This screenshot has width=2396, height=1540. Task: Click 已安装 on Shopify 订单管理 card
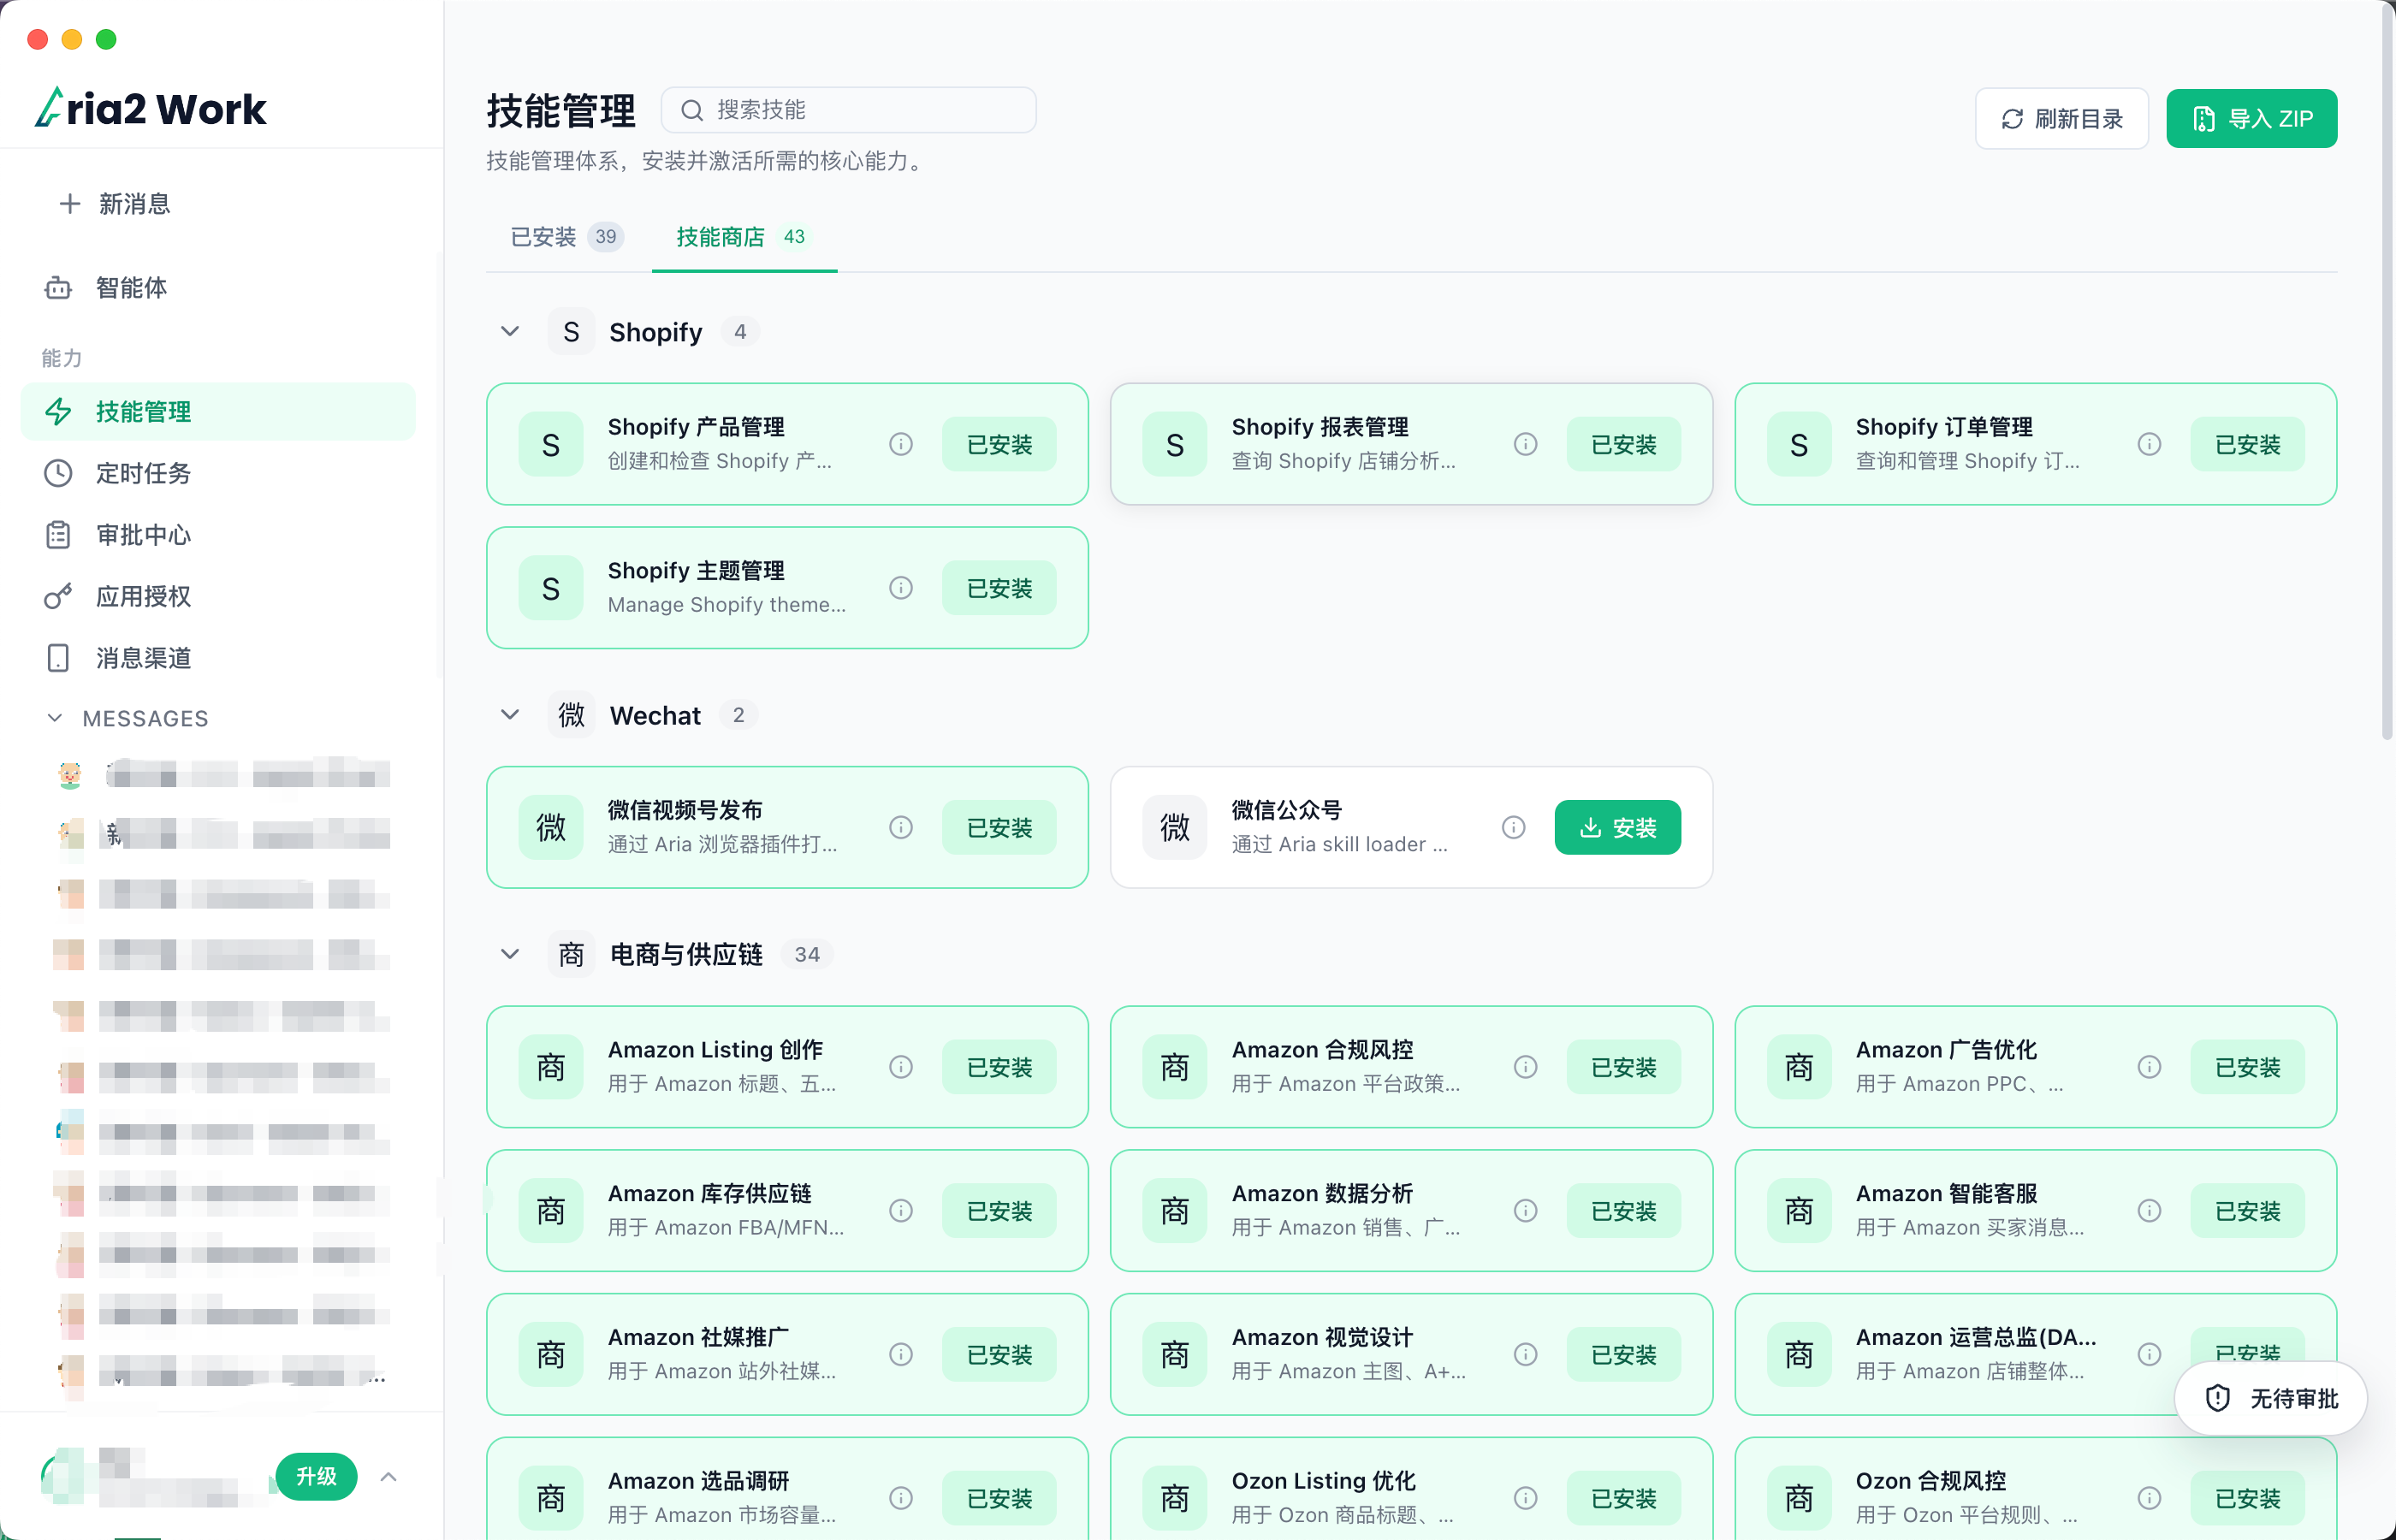coord(2247,444)
